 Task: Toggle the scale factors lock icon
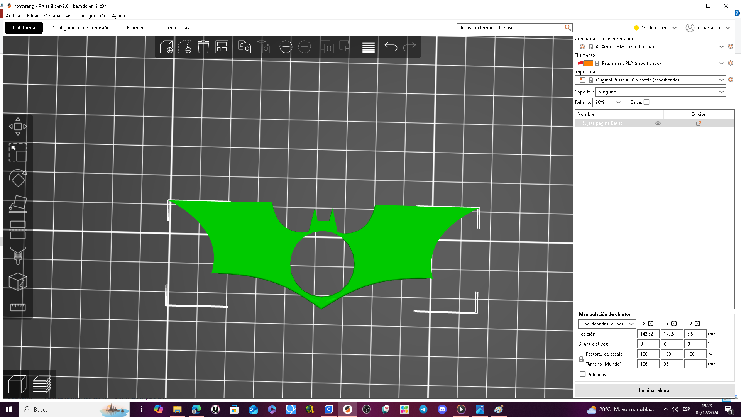581,359
